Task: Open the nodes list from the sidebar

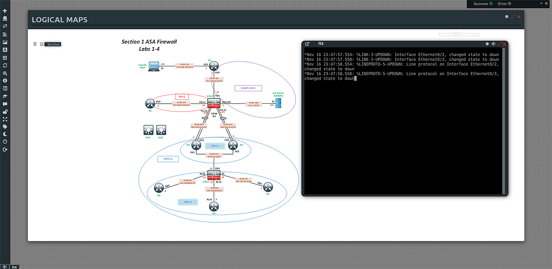Action: click(5, 19)
